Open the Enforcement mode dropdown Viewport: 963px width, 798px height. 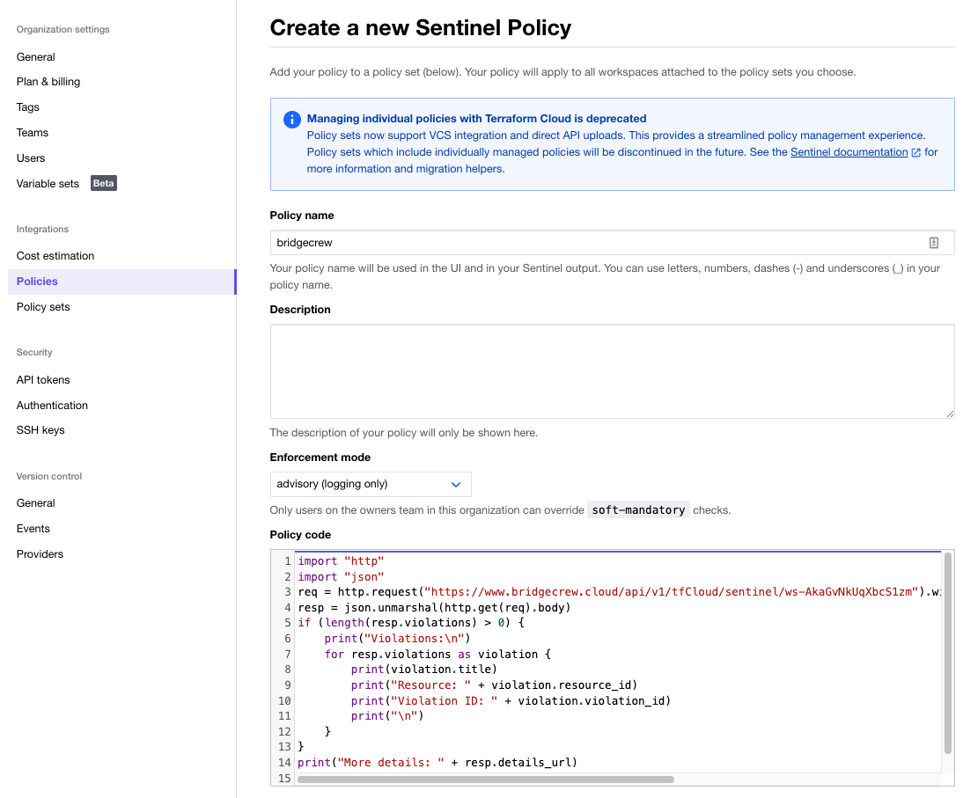tap(371, 484)
